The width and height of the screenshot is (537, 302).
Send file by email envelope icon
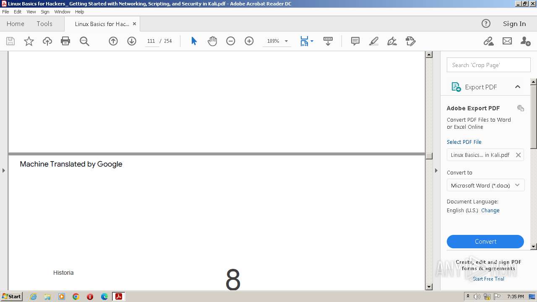pyautogui.click(x=507, y=41)
